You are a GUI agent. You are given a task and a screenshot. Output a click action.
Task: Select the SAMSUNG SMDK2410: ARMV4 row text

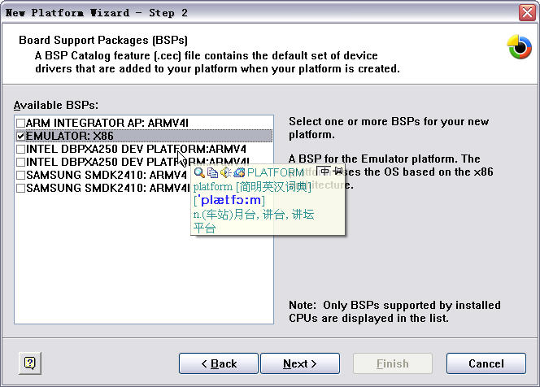pyautogui.click(x=107, y=175)
